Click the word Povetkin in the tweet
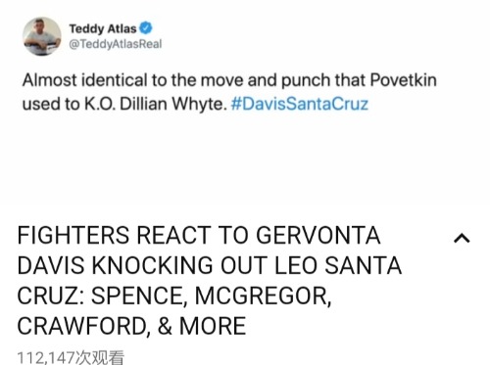The width and height of the screenshot is (490, 365). point(403,80)
